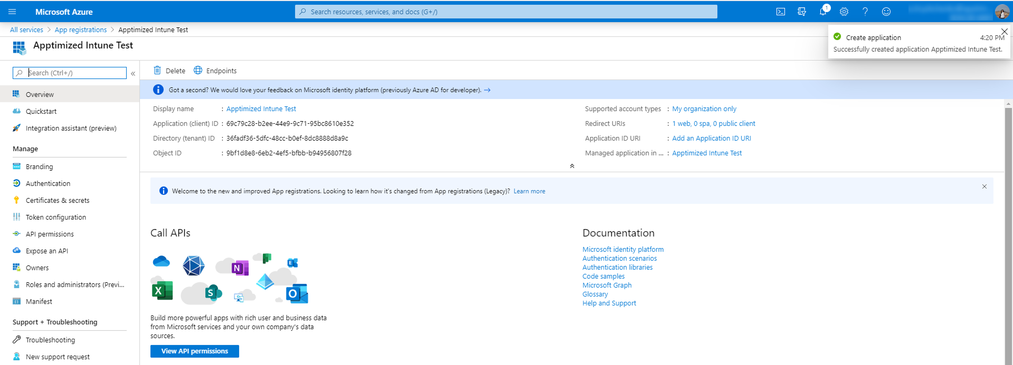The image size is (1013, 365).
Task: Open Certificates & secrets blade
Action: click(x=70, y=200)
